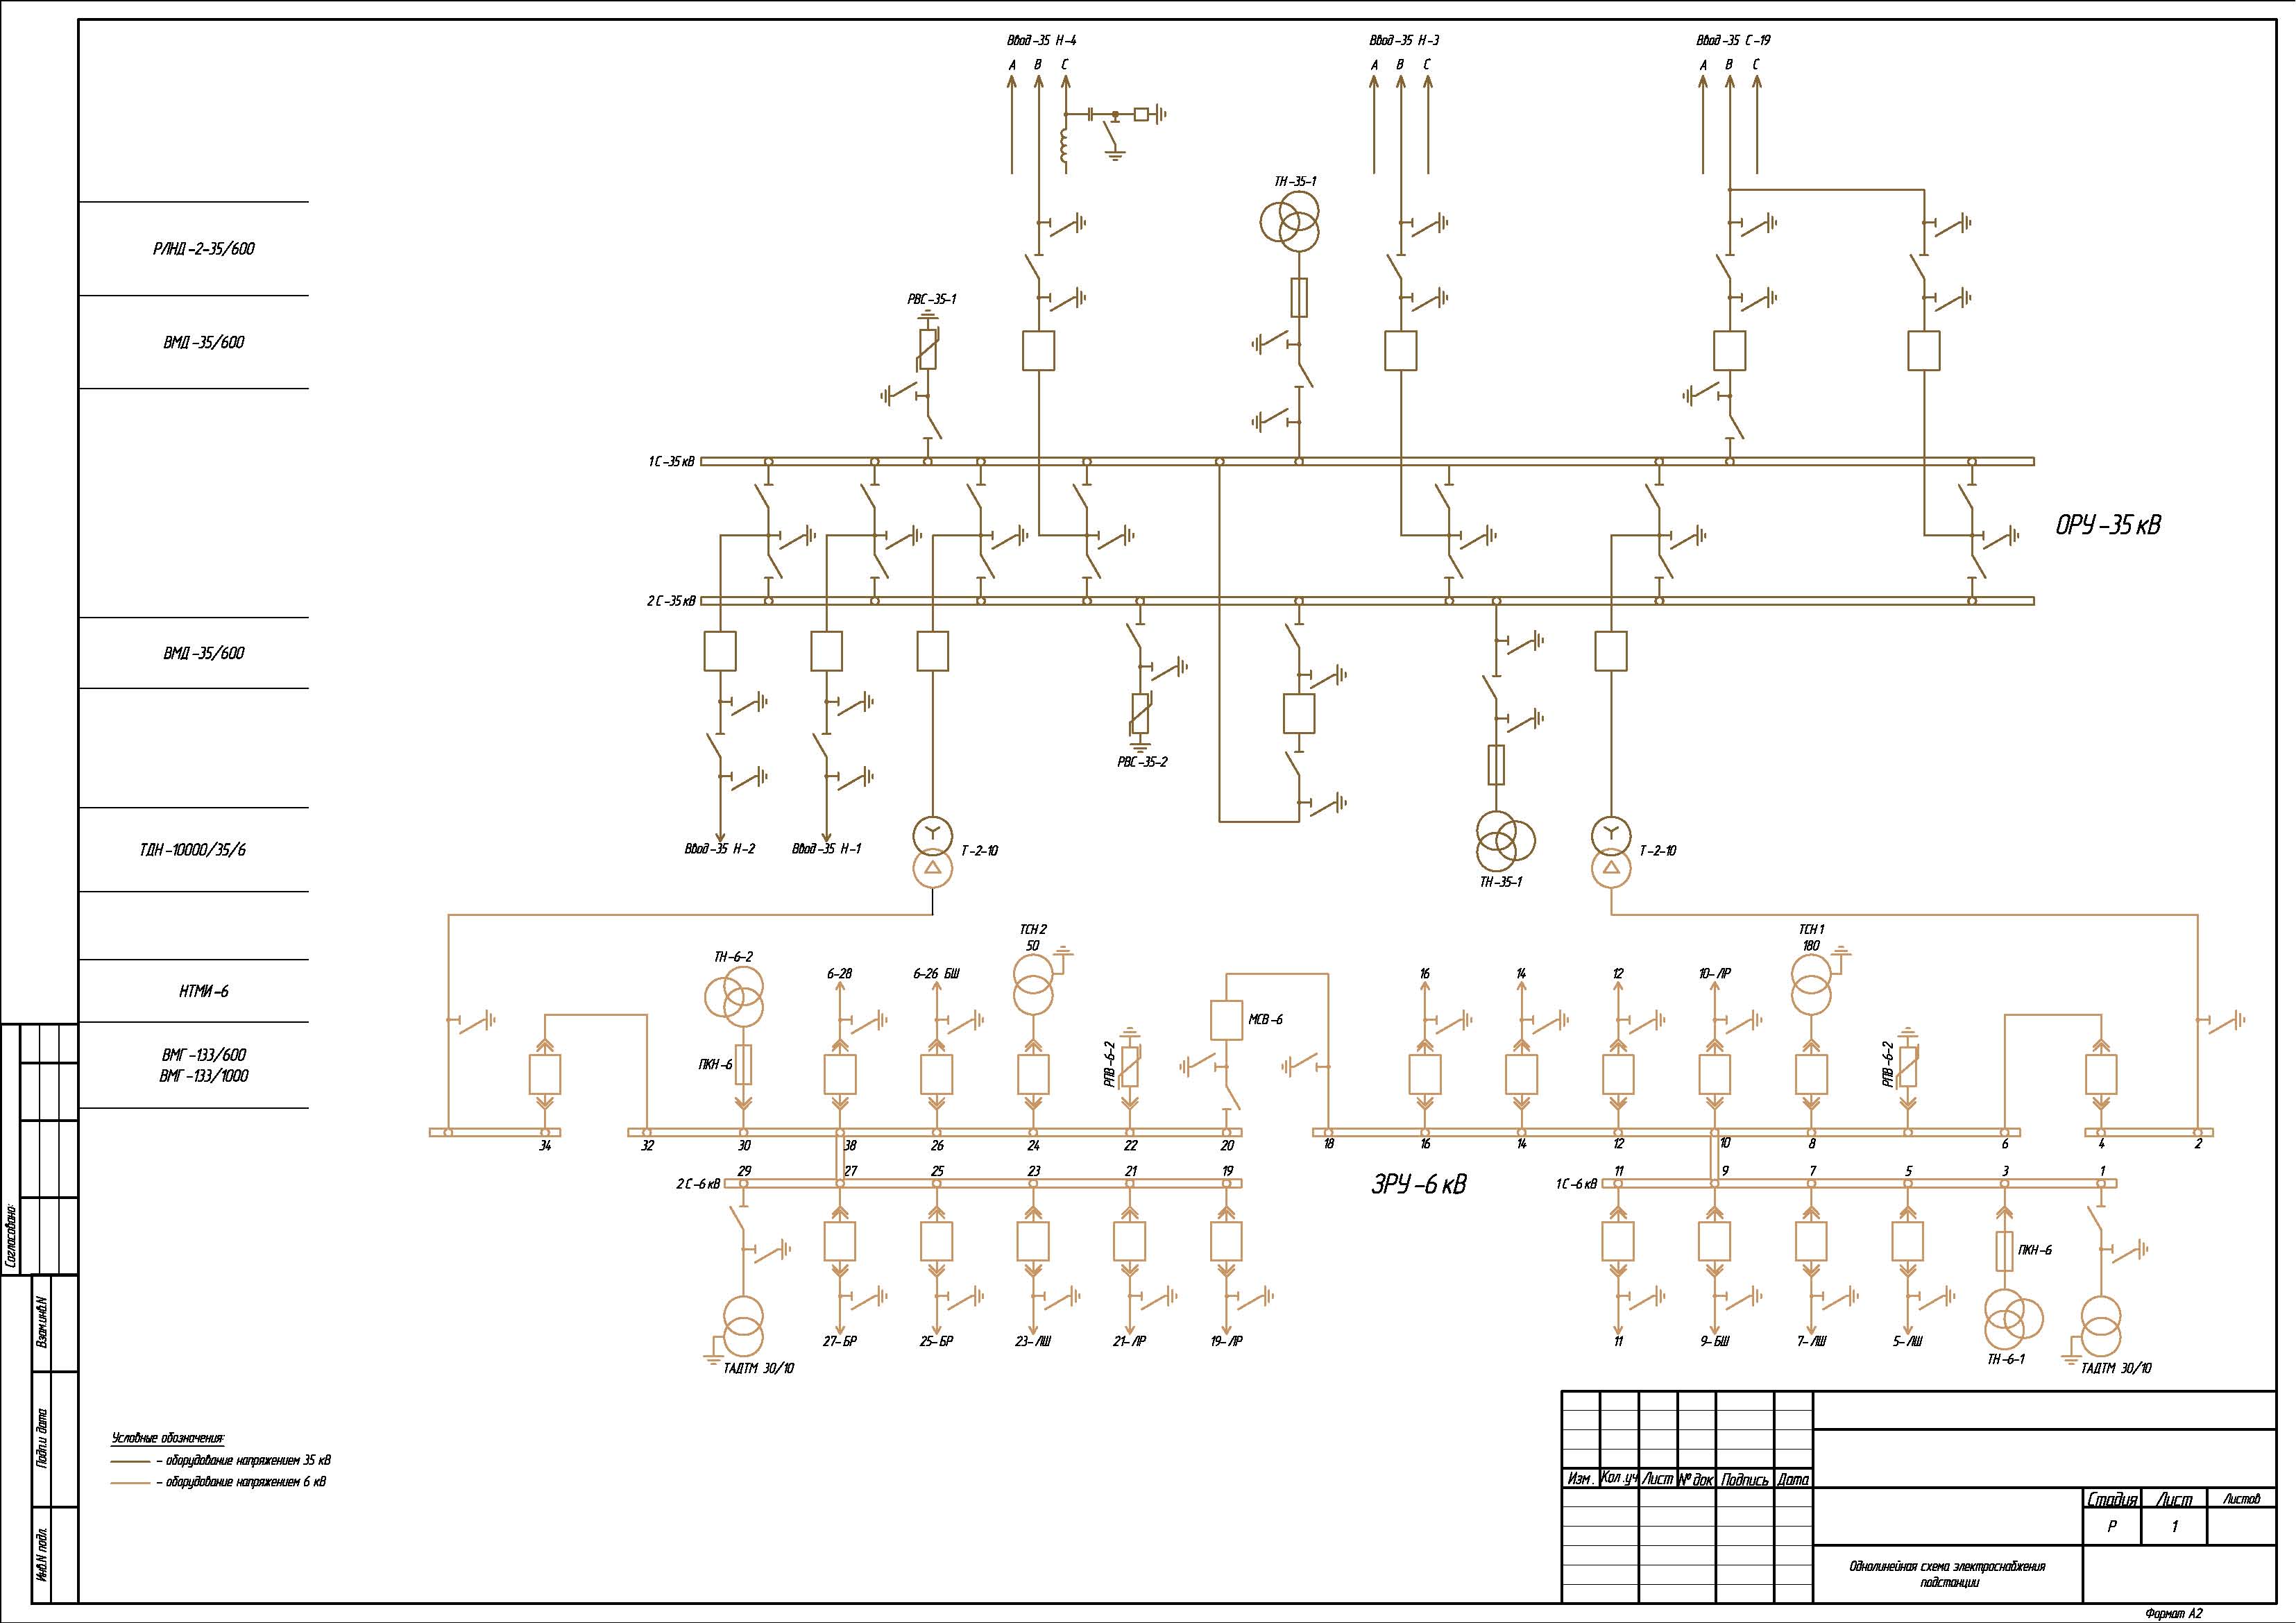Viewport: 2296px width, 1623px height.
Task: Click the breaker box of feeder 21-ЛР
Action: coord(1130,1241)
